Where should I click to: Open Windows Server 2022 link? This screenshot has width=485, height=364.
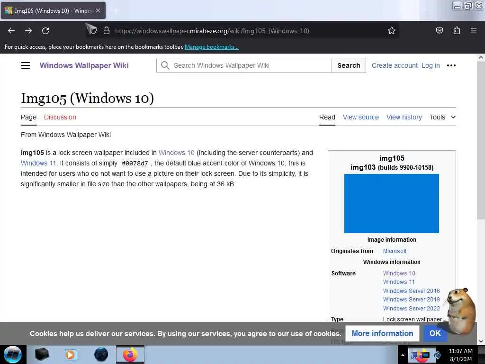(x=412, y=308)
